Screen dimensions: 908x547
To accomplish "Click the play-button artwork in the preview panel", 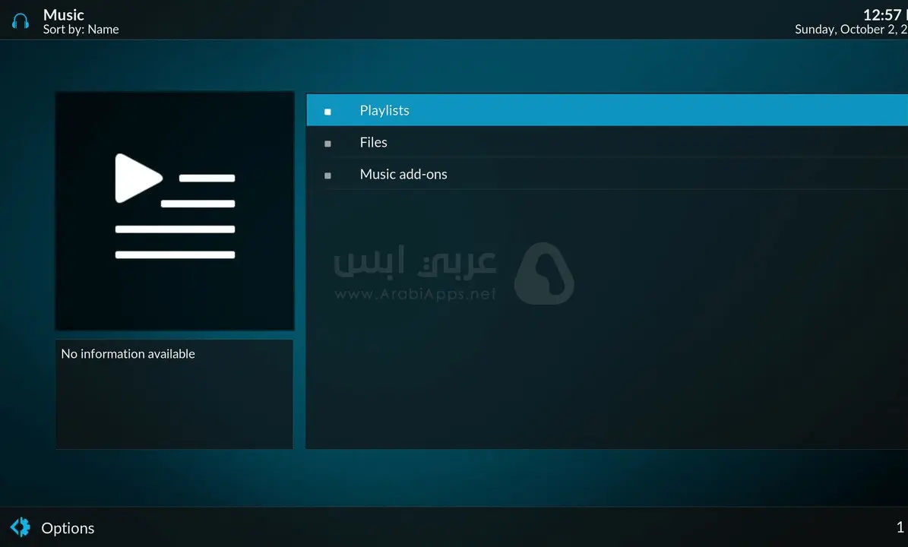I will [x=140, y=179].
